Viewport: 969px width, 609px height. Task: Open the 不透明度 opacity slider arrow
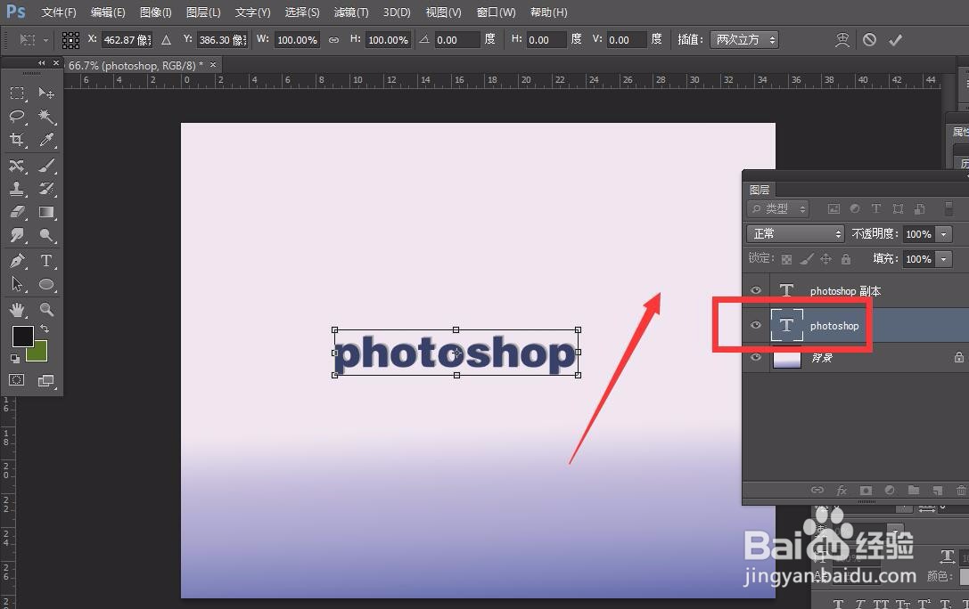pos(944,234)
